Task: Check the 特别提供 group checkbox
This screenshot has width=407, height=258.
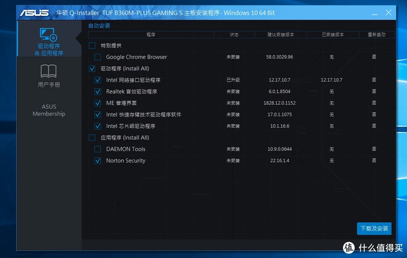Action: [x=92, y=46]
